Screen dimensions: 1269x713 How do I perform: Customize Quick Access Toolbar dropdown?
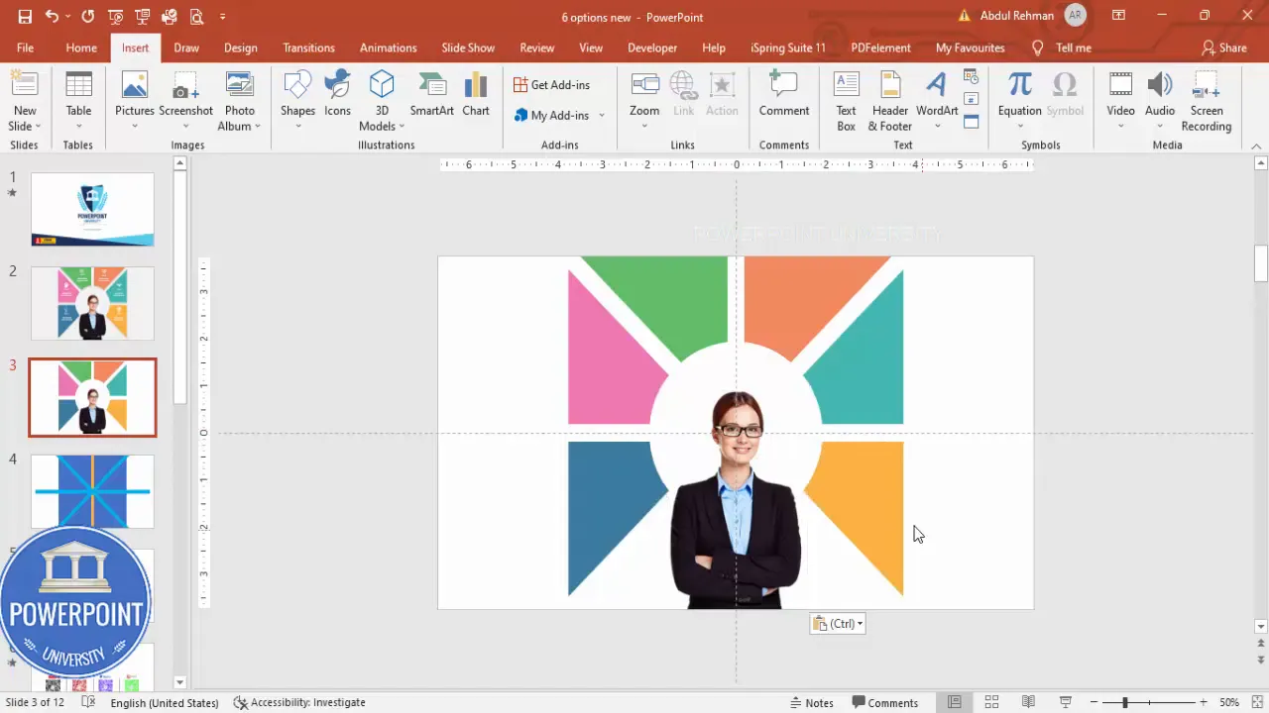click(222, 17)
